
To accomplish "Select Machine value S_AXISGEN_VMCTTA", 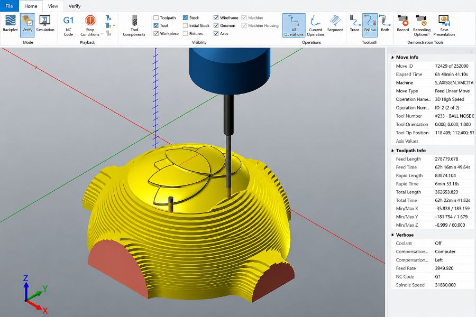I will [x=454, y=82].
